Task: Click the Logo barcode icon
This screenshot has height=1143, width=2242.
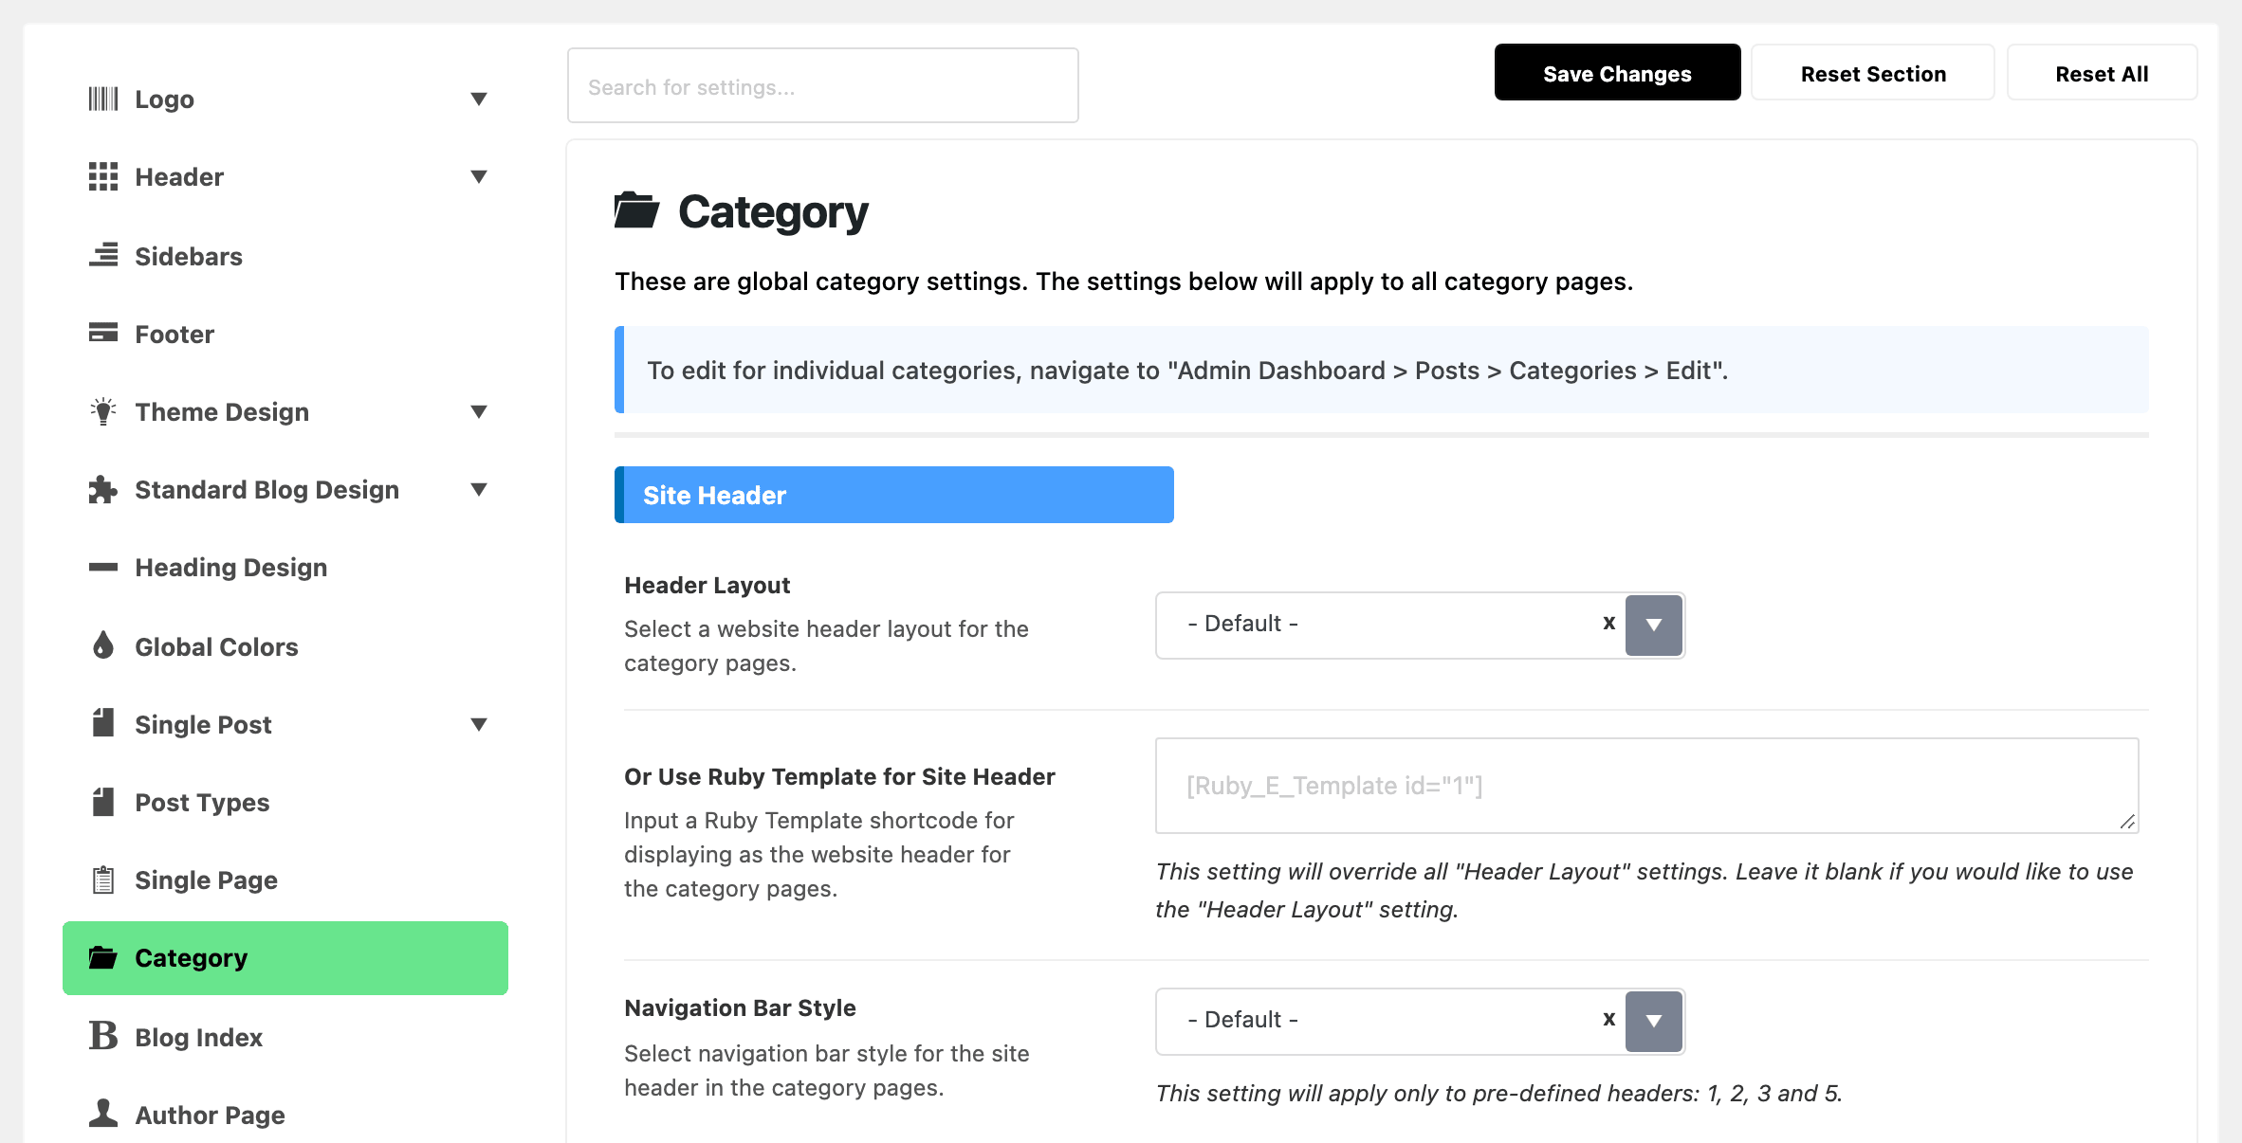Action: (103, 99)
